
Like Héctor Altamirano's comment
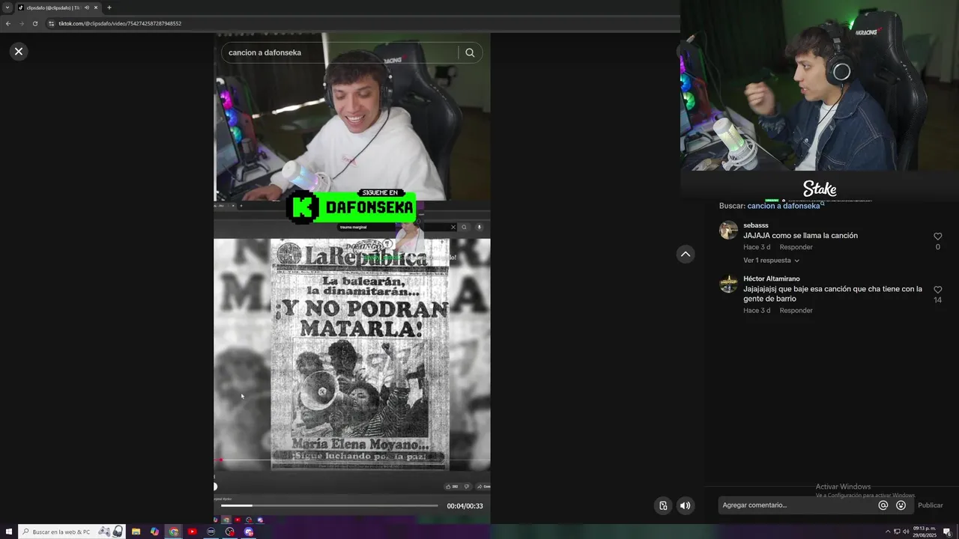coord(937,290)
